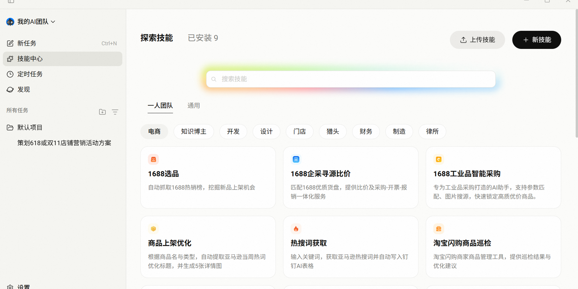The image size is (578, 289).
Task: Switch to the 通用 tab
Action: click(x=194, y=105)
